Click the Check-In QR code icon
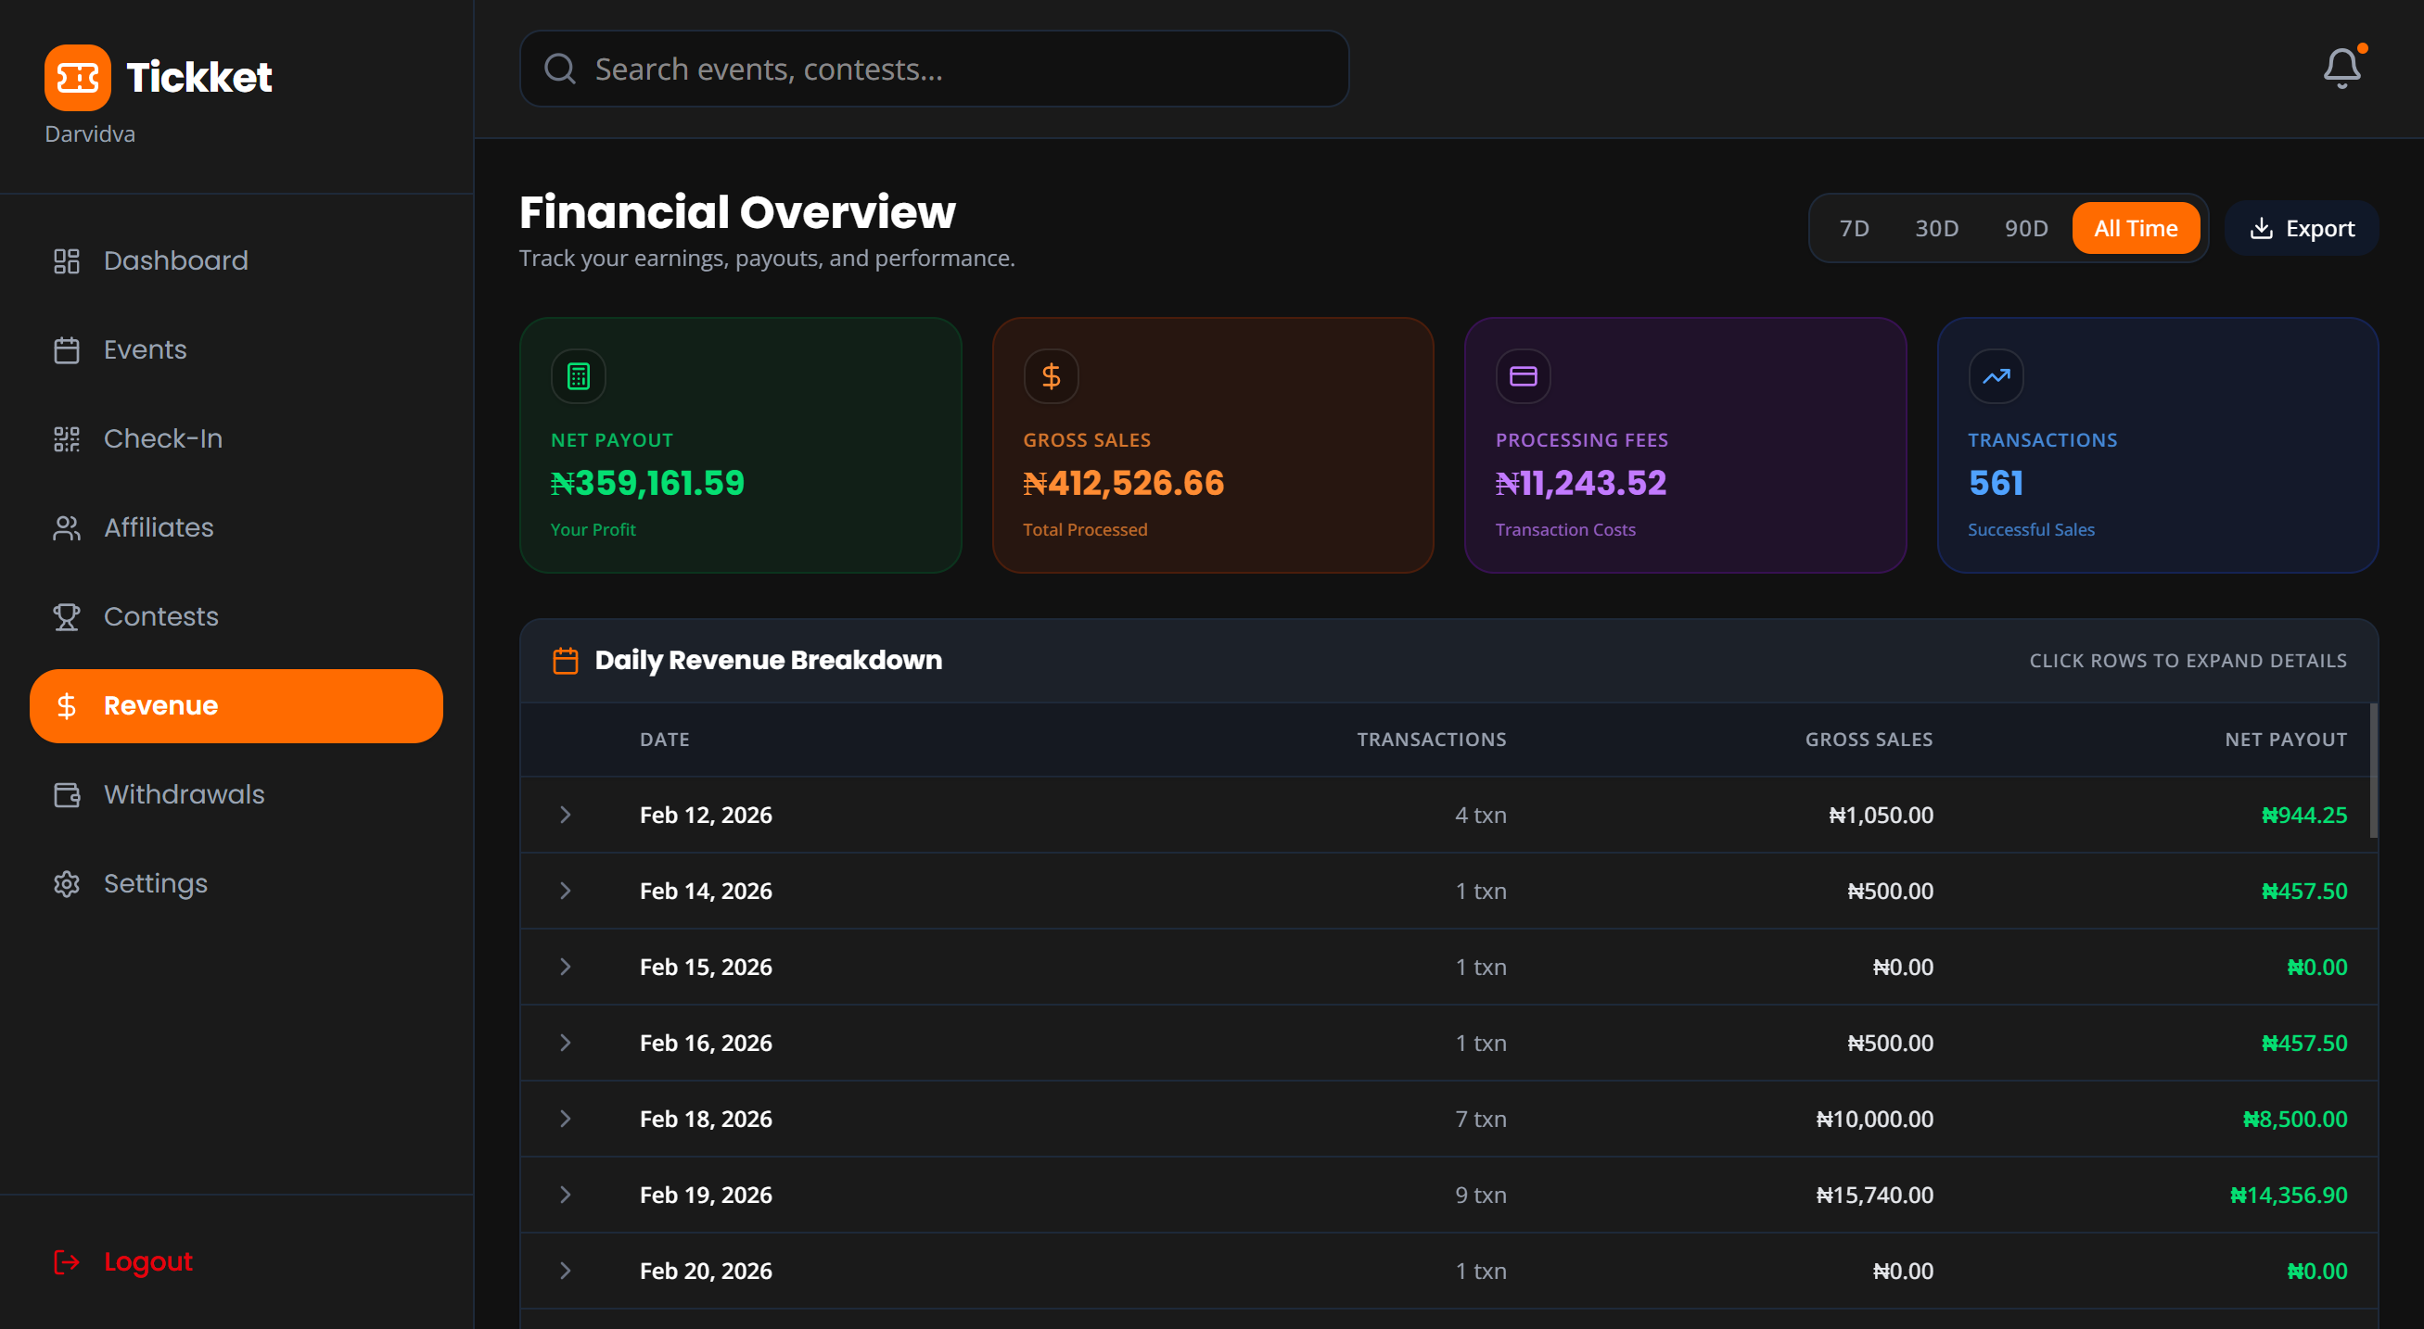Viewport: 2424px width, 1329px height. [x=66, y=438]
